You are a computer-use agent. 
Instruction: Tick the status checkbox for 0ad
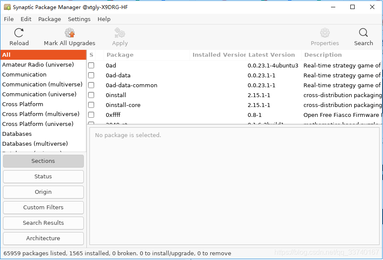pos(91,65)
